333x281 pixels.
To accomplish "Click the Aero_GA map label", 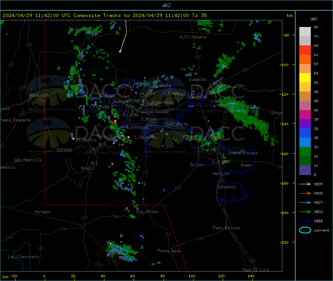I will tap(221, 174).
